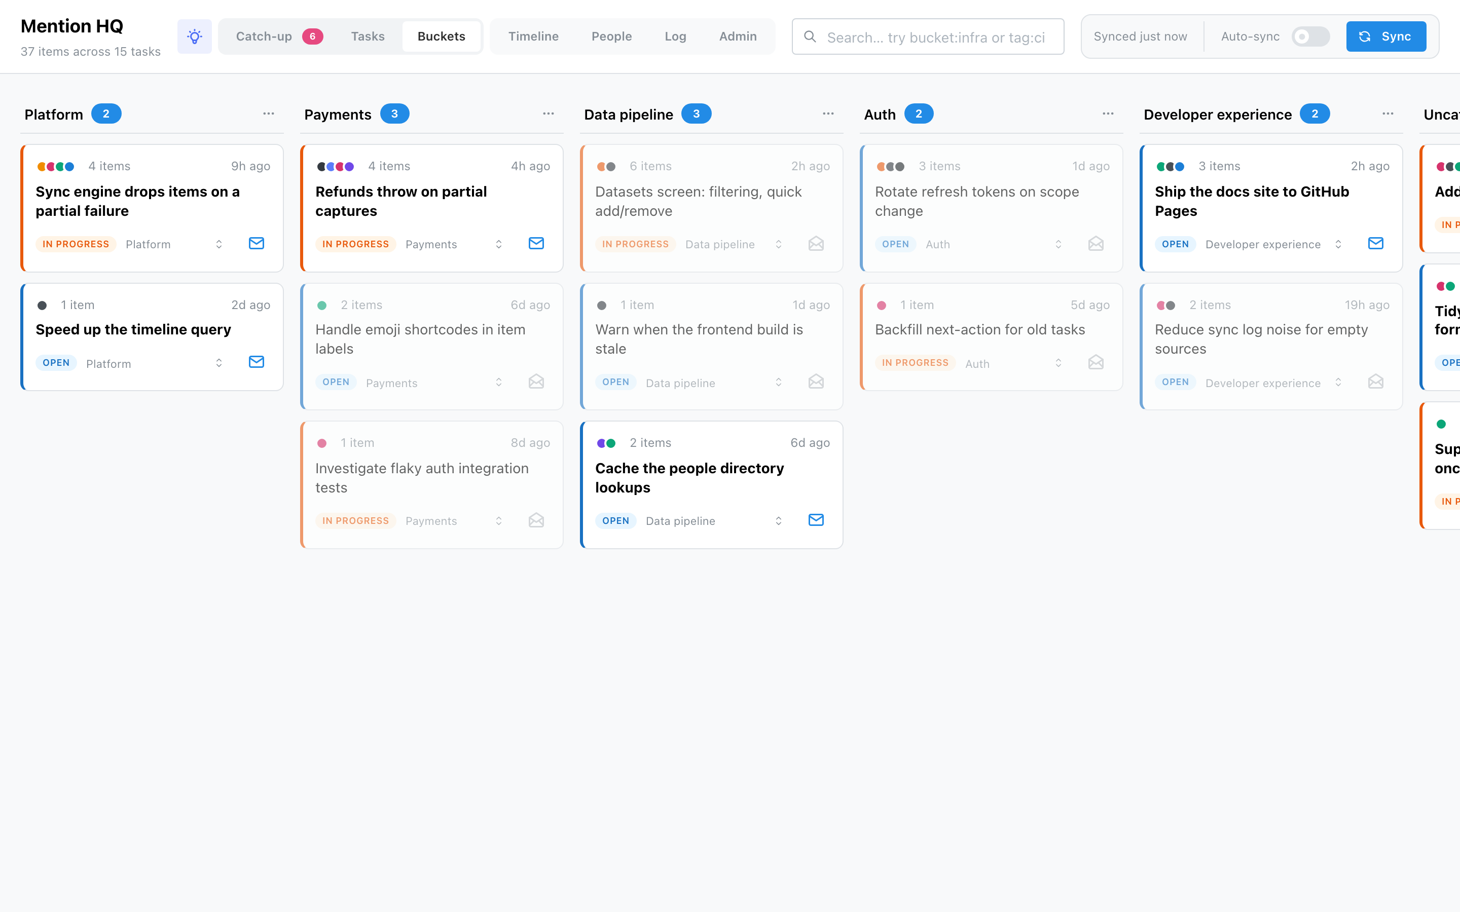This screenshot has height=912, width=1460.
Task: Click open-envelope icon on 'Rotate refresh tokens' card
Action: [x=1096, y=243]
